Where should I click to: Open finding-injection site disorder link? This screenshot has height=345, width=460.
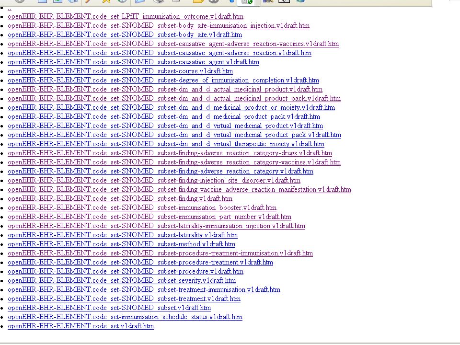point(154,180)
